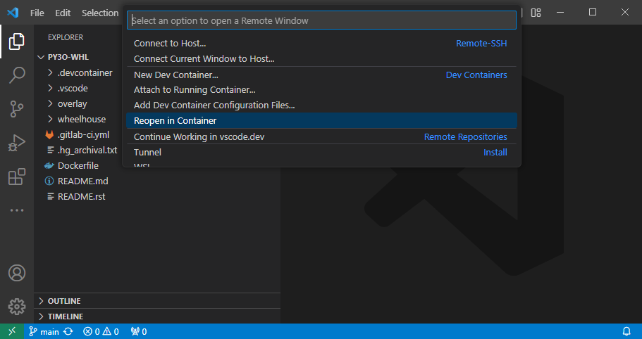Open the Accounts menu icon

point(17,273)
